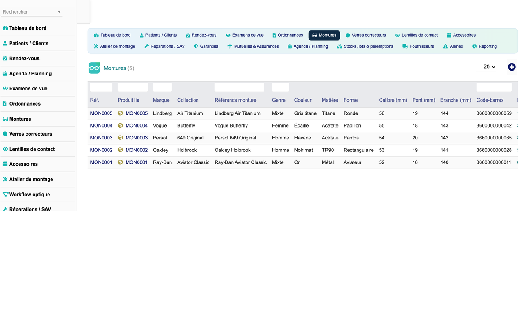The height and width of the screenshot is (328, 529).
Task: Open reference link MON0004 in Réf. column
Action: (x=101, y=126)
